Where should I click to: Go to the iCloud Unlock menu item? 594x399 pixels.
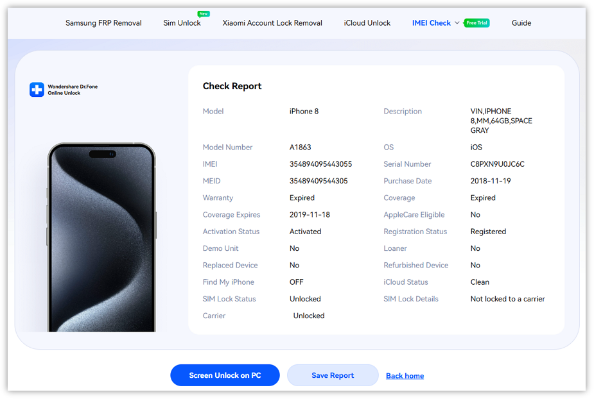coord(367,23)
